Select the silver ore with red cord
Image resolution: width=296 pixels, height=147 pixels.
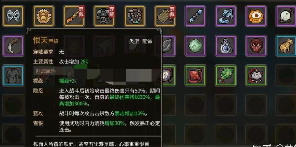[x=256, y=76]
